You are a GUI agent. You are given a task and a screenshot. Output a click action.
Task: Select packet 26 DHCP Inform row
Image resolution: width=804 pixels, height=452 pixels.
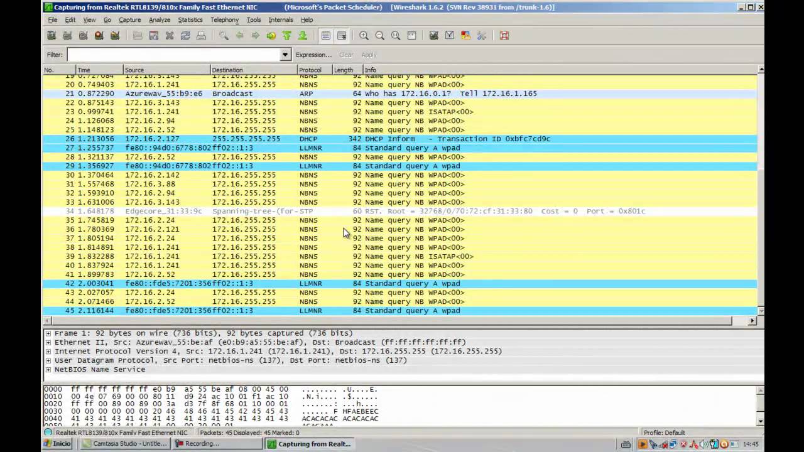[399, 139]
